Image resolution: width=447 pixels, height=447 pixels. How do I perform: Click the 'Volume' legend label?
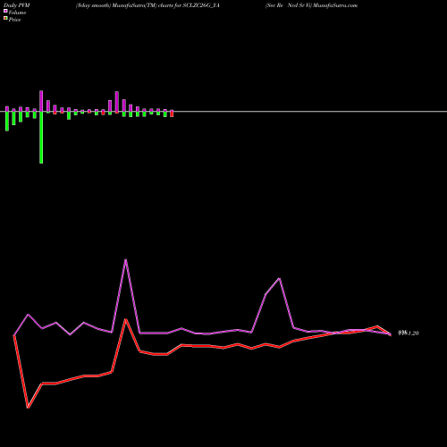(17, 13)
